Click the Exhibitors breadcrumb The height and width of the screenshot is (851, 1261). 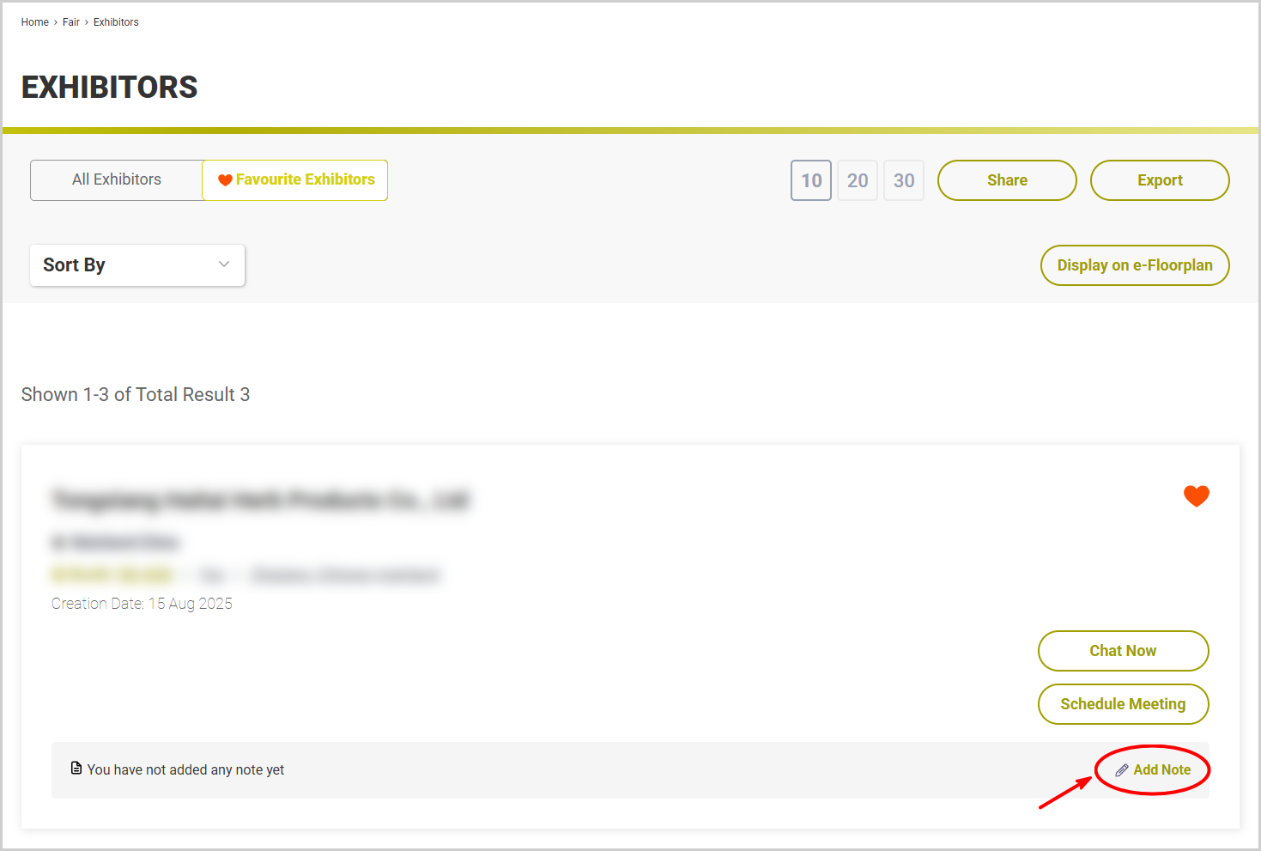[116, 22]
